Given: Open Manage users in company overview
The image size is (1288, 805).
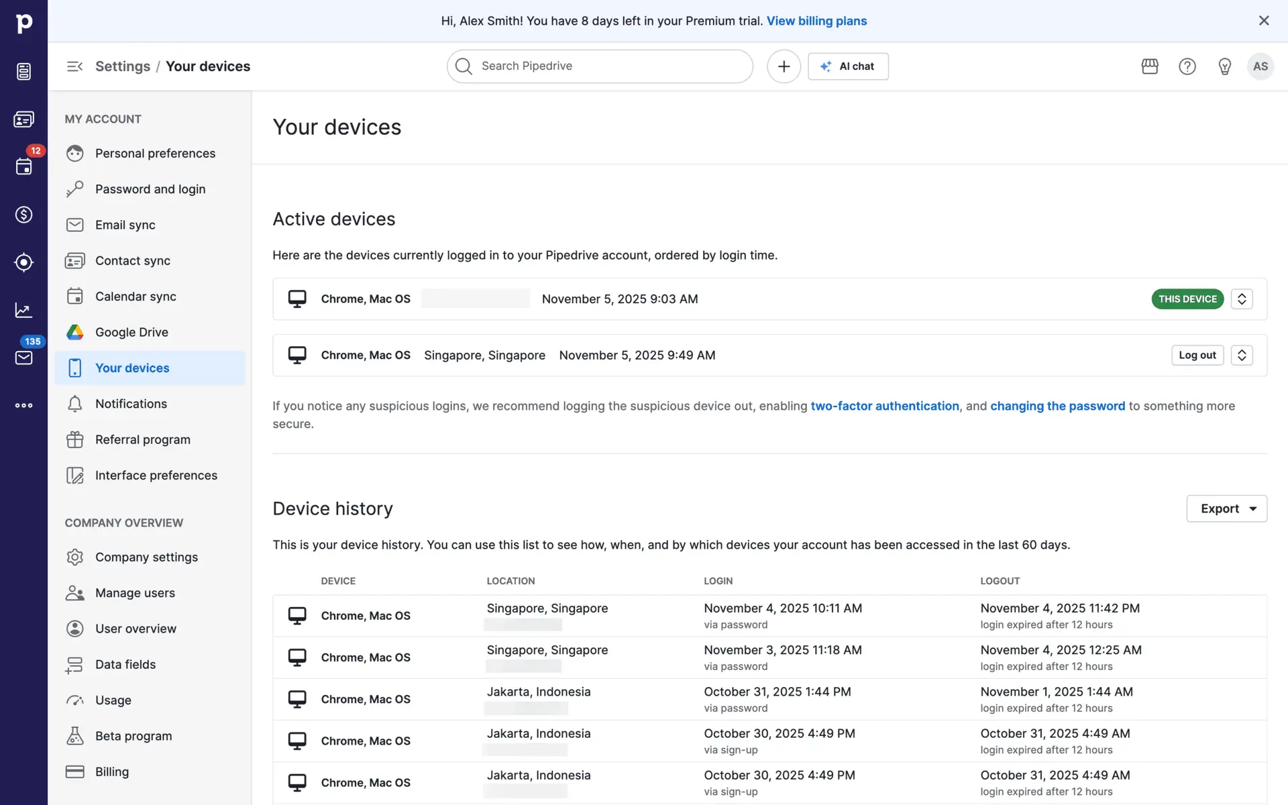Looking at the screenshot, I should pos(135,593).
